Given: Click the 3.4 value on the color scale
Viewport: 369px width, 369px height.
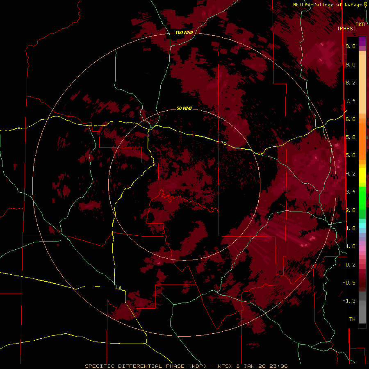Looking at the screenshot, I should pos(351,192).
